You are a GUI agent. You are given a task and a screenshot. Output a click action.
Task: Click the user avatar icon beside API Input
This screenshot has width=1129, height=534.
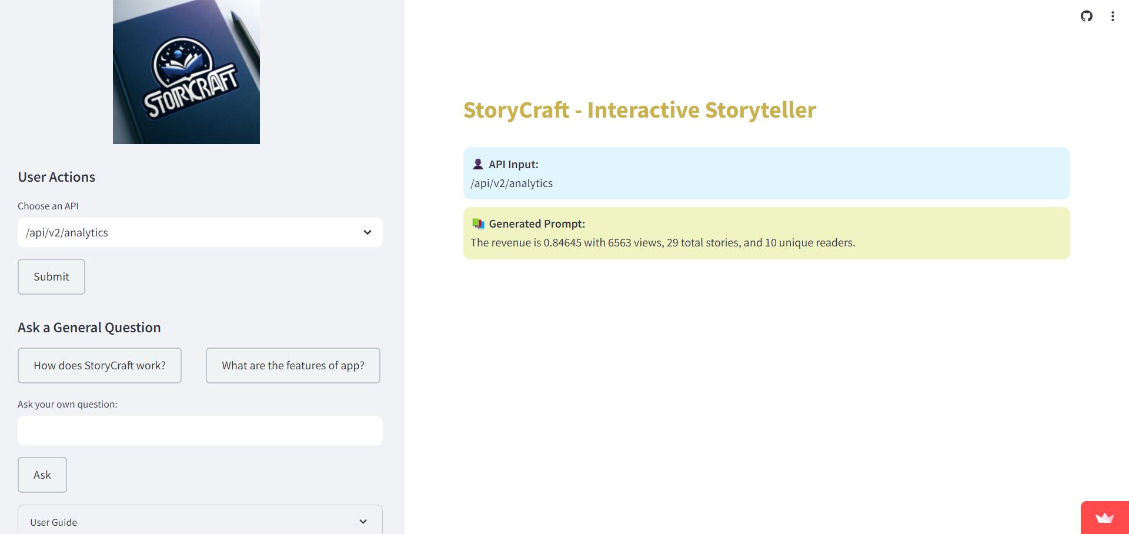click(478, 164)
